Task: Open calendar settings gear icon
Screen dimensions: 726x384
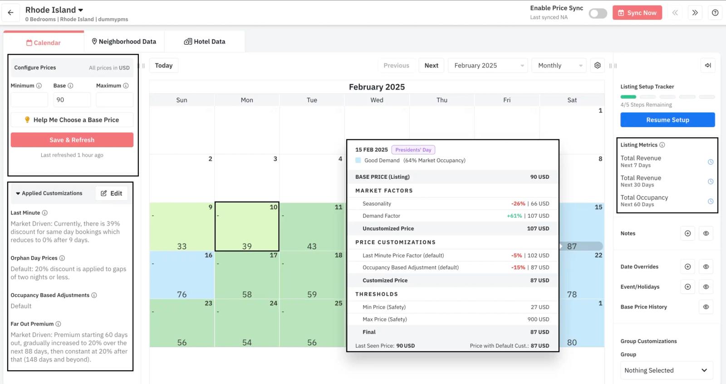Action: point(598,65)
